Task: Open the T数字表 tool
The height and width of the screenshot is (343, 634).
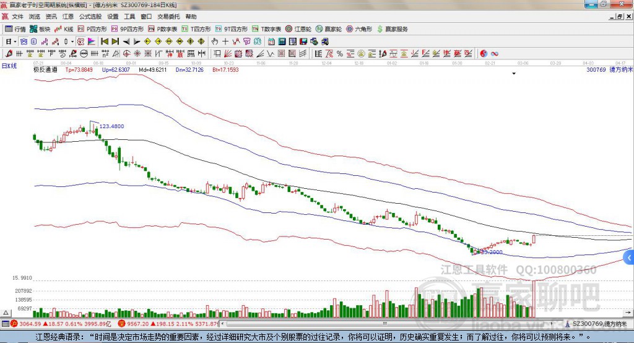Action: click(x=266, y=29)
